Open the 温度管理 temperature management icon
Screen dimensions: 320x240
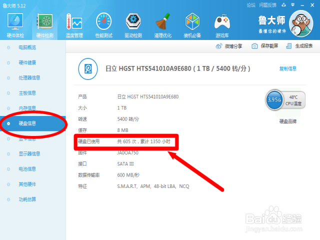point(74,25)
